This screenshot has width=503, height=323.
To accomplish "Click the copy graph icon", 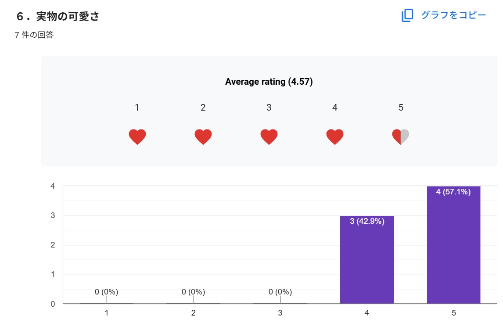I will [x=407, y=16].
